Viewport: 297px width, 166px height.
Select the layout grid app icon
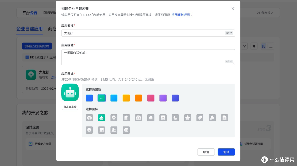click(101, 130)
